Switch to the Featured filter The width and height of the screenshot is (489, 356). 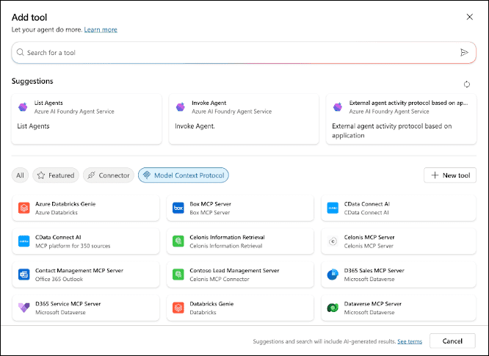tap(56, 175)
